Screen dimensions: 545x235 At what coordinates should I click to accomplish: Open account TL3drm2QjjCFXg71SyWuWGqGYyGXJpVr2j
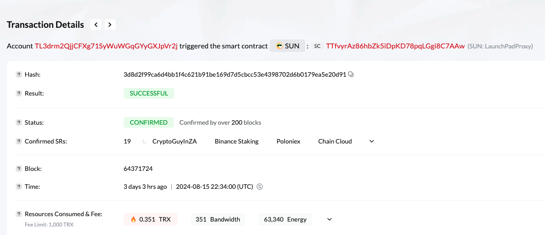coord(106,46)
